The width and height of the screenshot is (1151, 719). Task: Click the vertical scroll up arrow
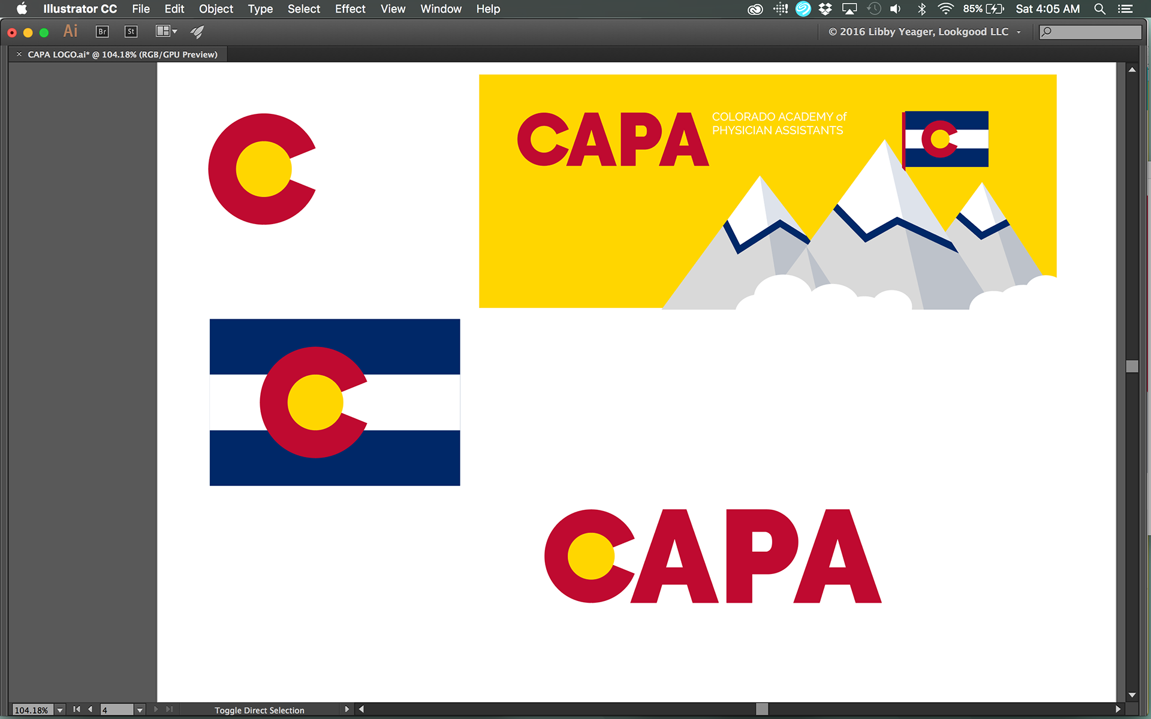1132,70
